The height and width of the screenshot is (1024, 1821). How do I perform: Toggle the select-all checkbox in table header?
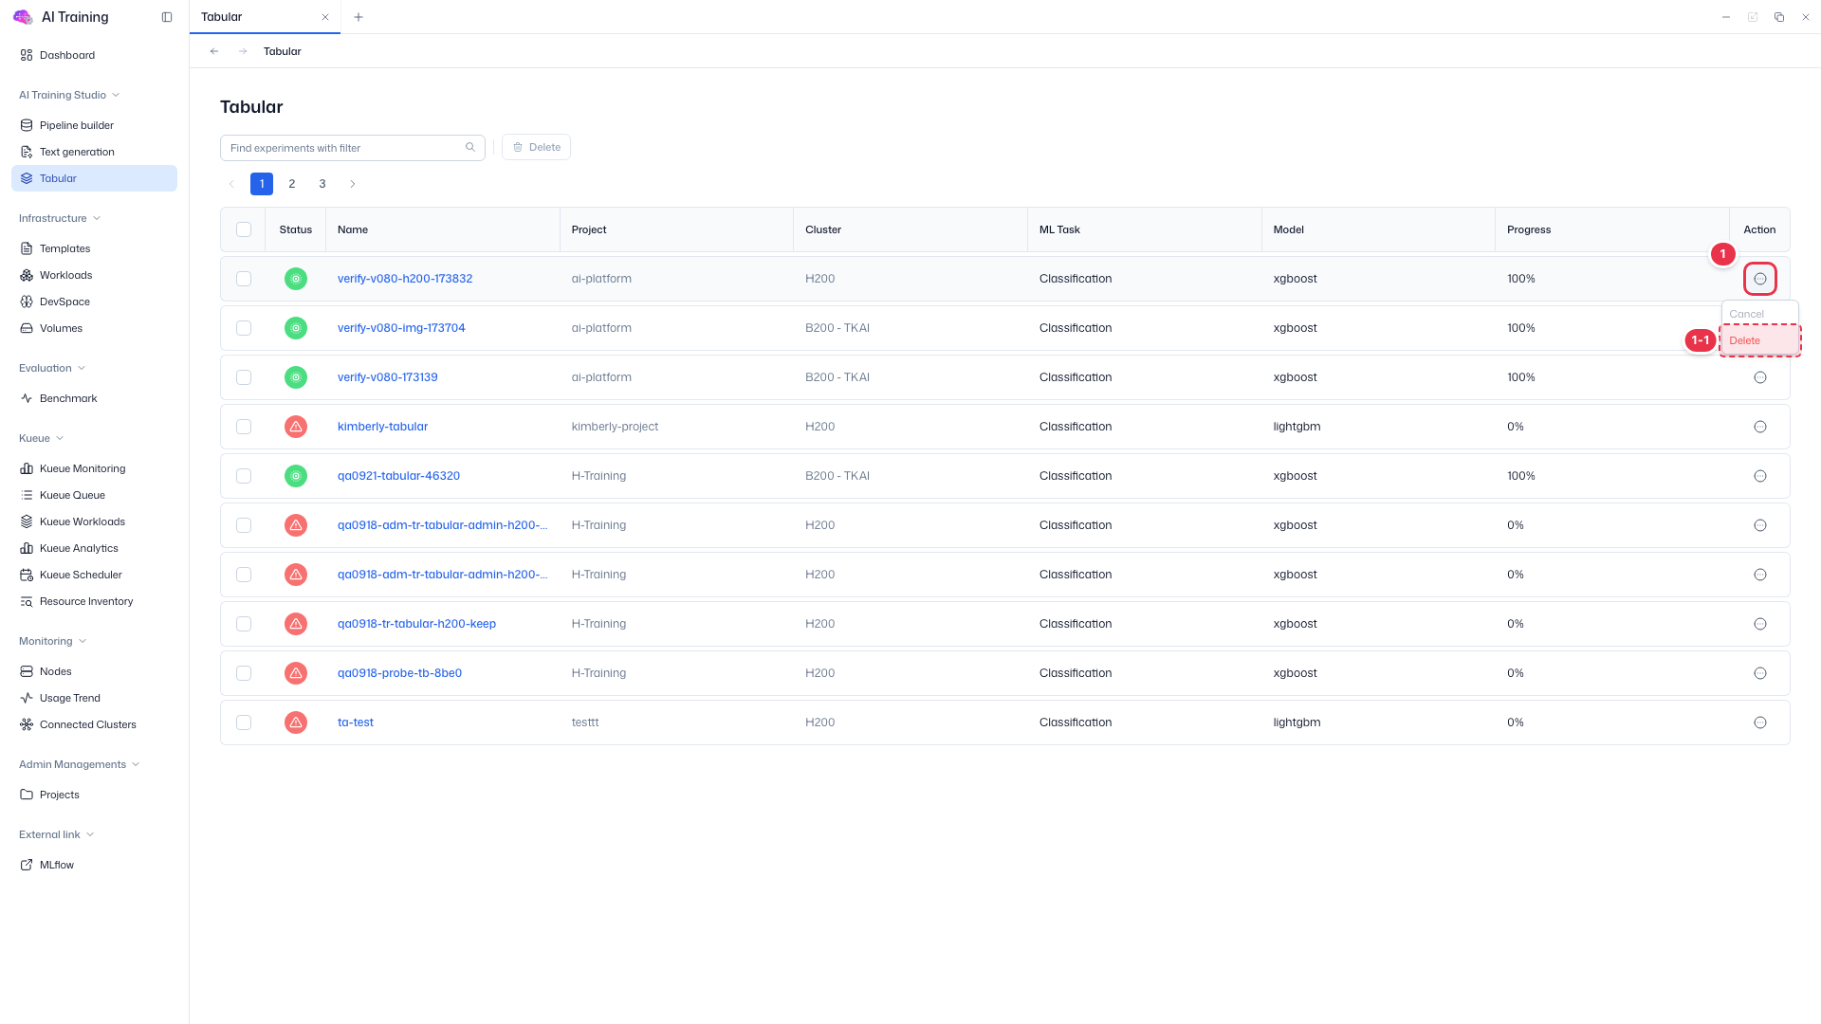pos(244,229)
